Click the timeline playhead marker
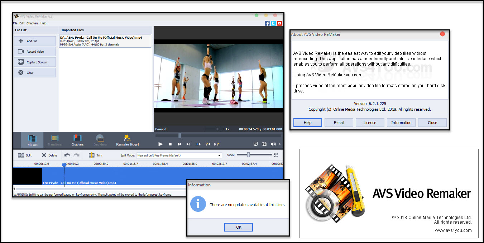Viewport: 484px width, 243px height. [x=64, y=165]
